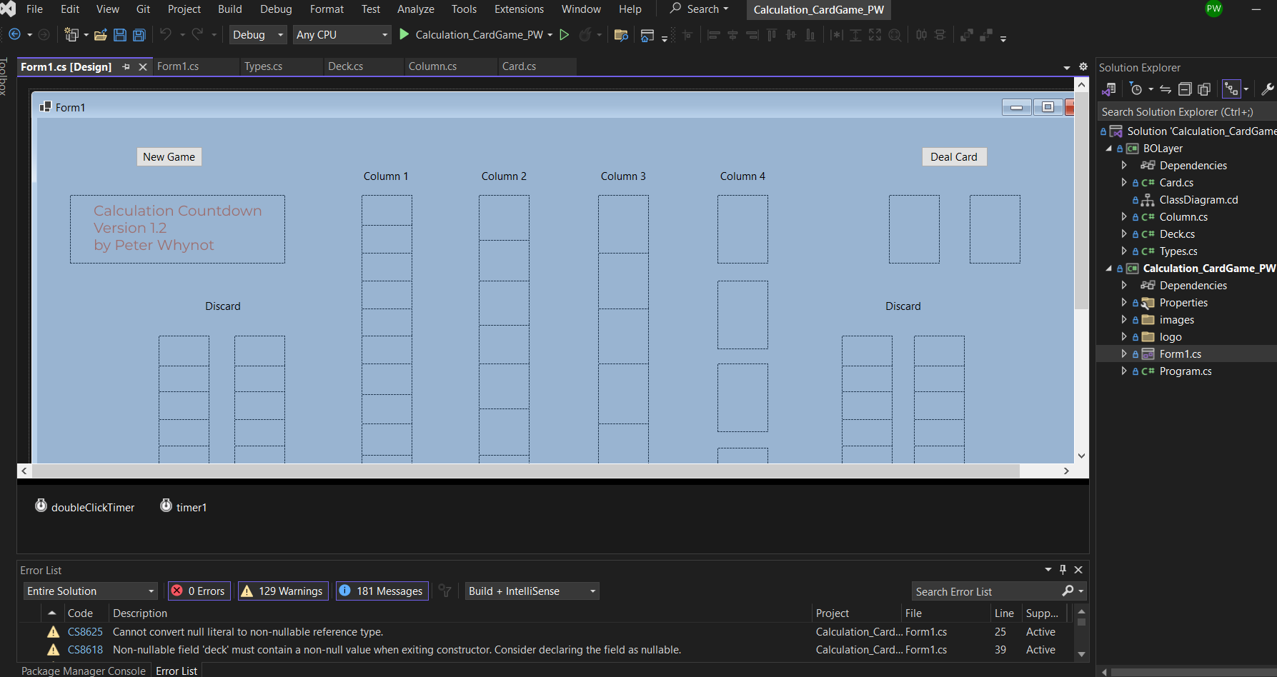Click Collapse All in Solution Explorer
The height and width of the screenshot is (677, 1277).
pos(1185,89)
